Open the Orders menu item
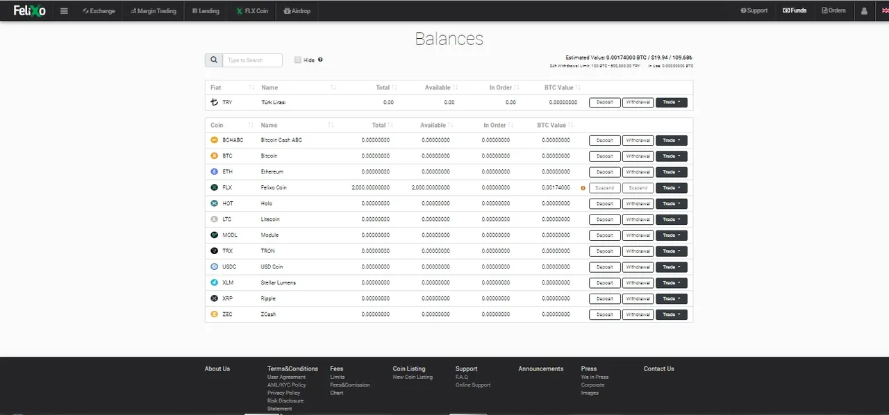This screenshot has height=415, width=889. 833,11
